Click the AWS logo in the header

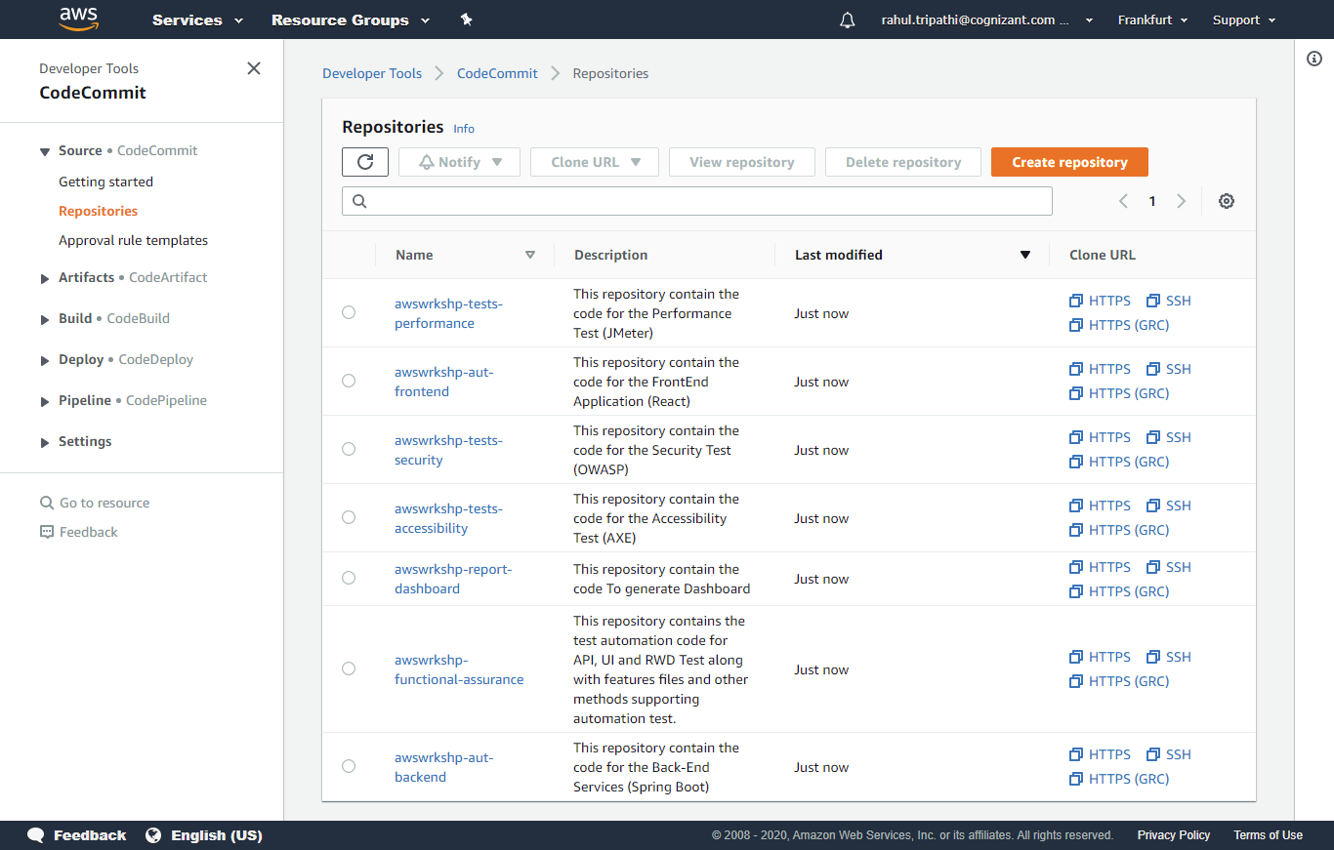click(x=78, y=19)
